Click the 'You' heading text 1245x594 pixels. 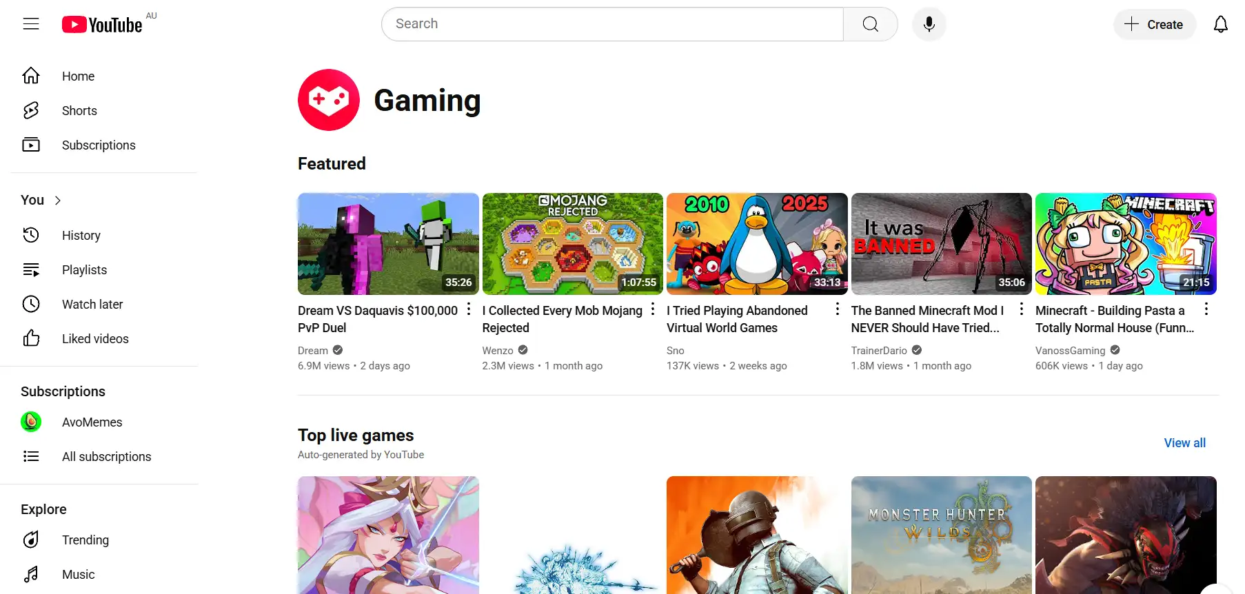pos(32,200)
